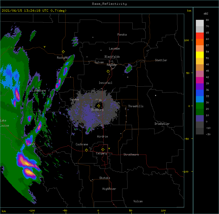This screenshot has height=214, width=219.
Task: Pick the orange swatch between 60 and 57
Action: coord(200,42)
